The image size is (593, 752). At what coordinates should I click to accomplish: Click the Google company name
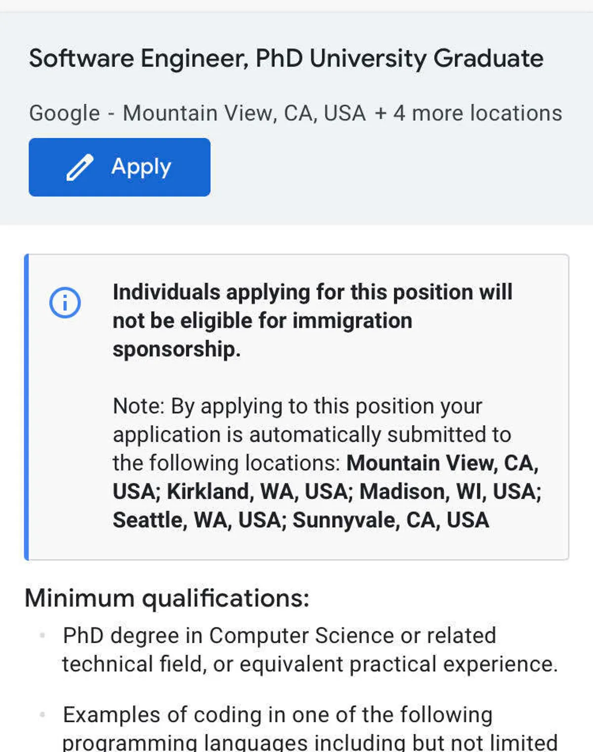coord(64,113)
